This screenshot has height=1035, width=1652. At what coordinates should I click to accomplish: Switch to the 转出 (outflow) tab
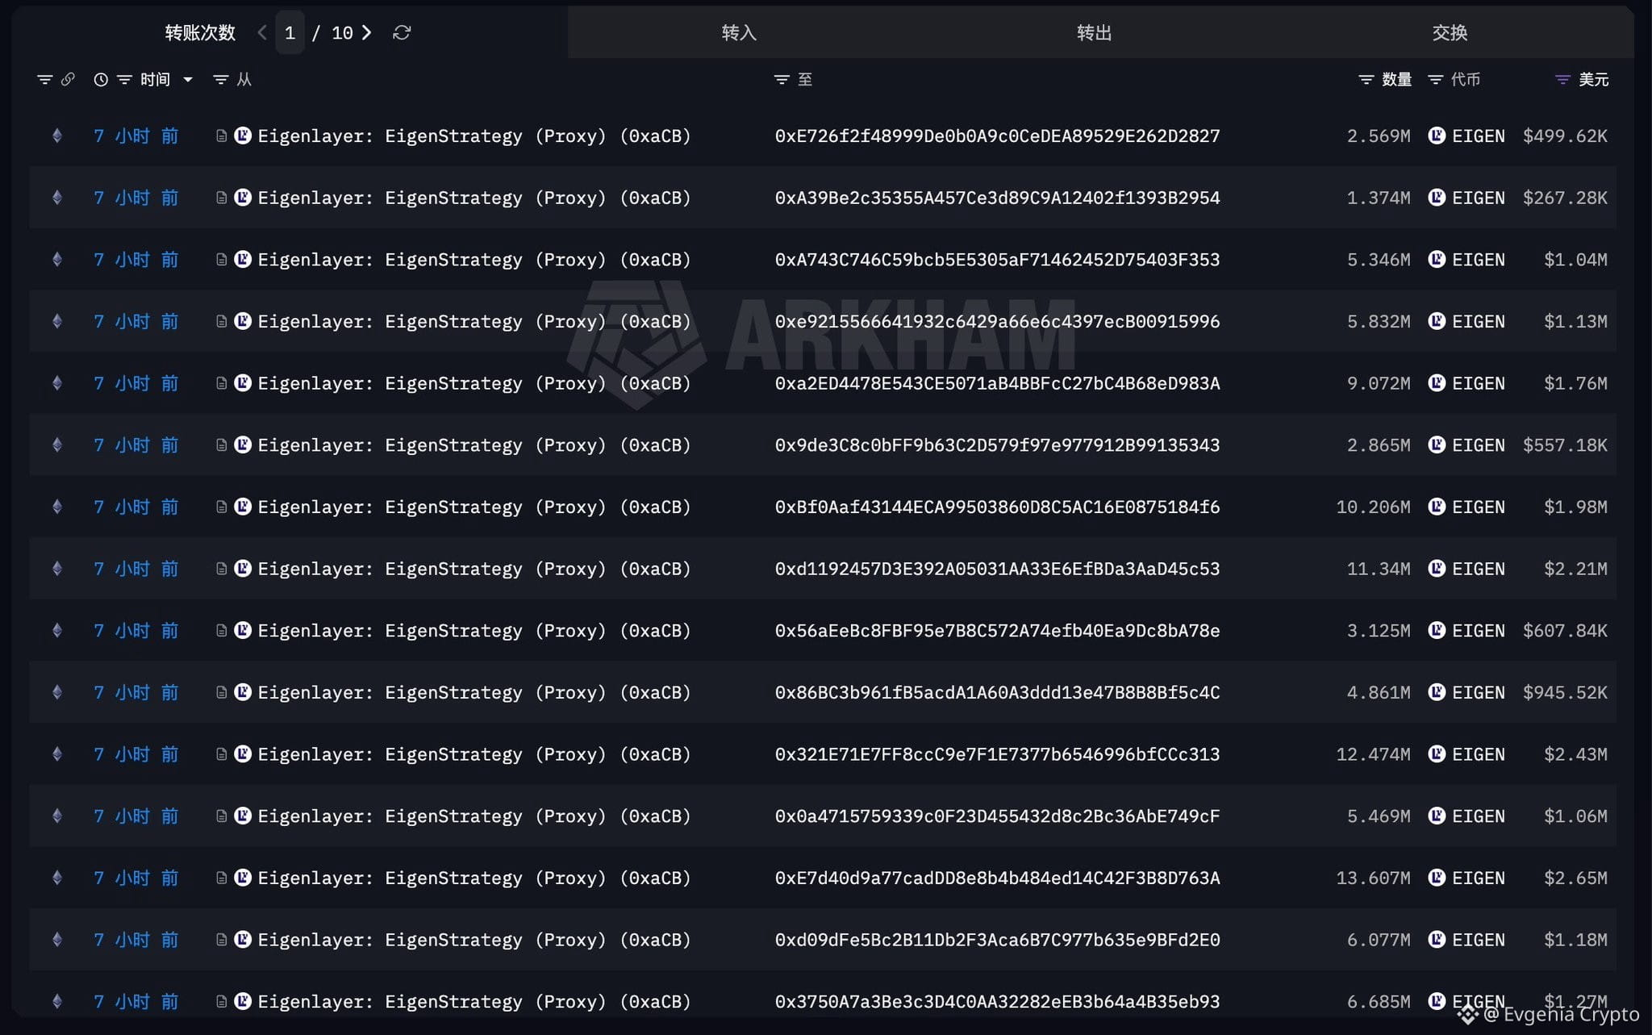(x=1095, y=32)
